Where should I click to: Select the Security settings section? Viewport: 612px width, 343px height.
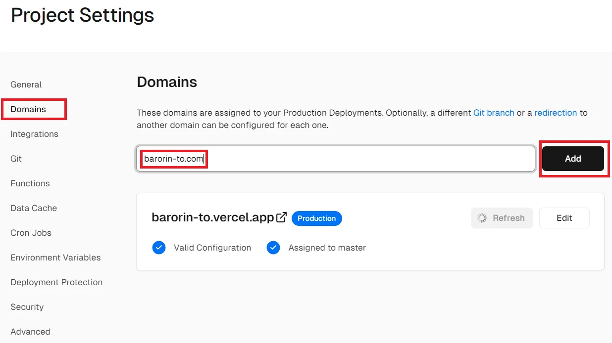click(27, 307)
